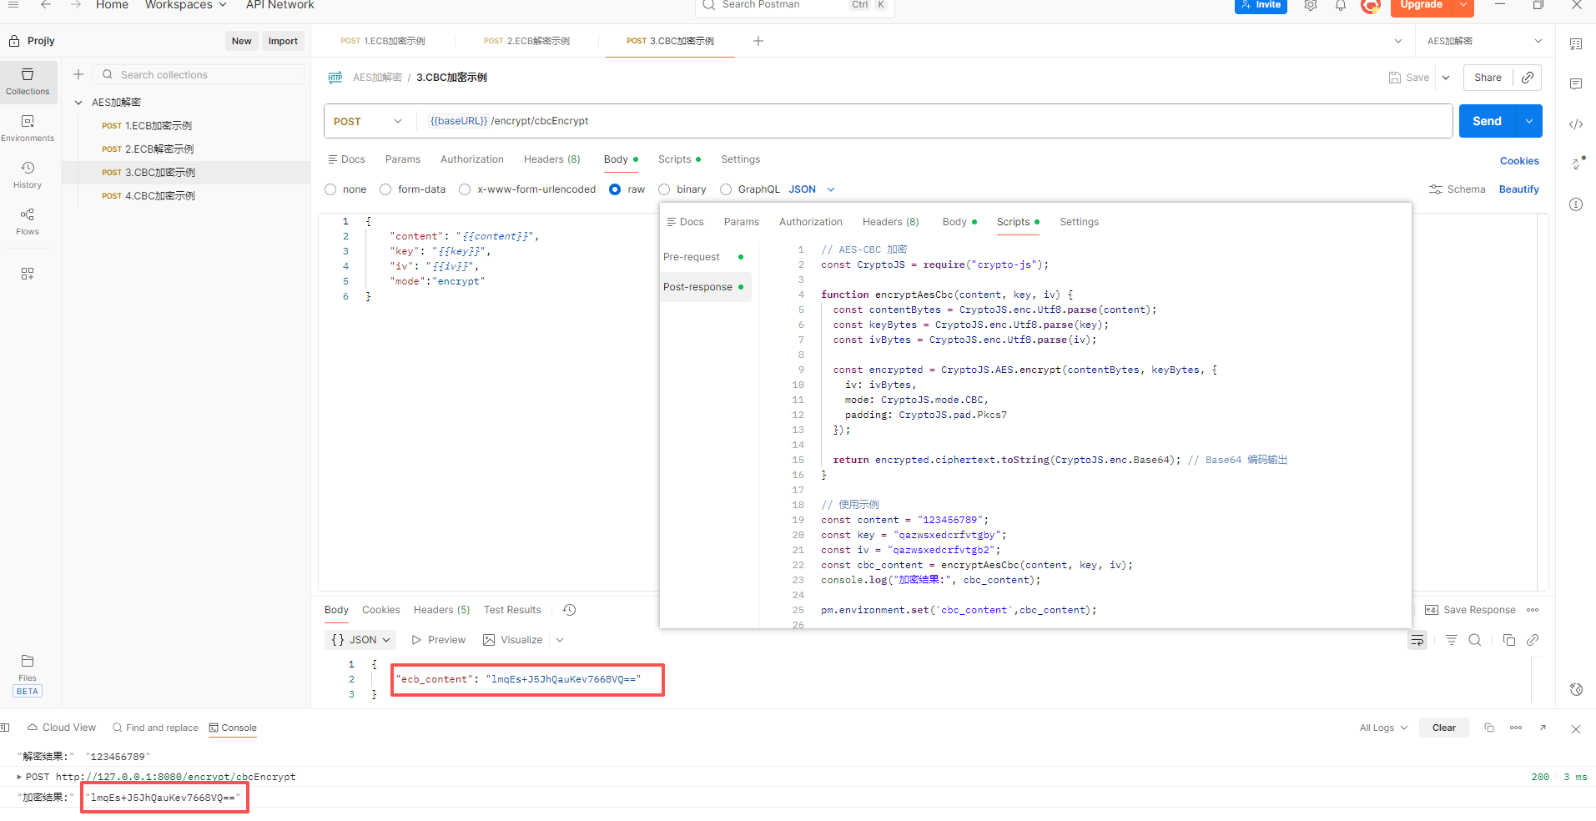Viewport: 1596px width, 821px height.
Task: Open the History sidebar panel
Action: pos(28,175)
